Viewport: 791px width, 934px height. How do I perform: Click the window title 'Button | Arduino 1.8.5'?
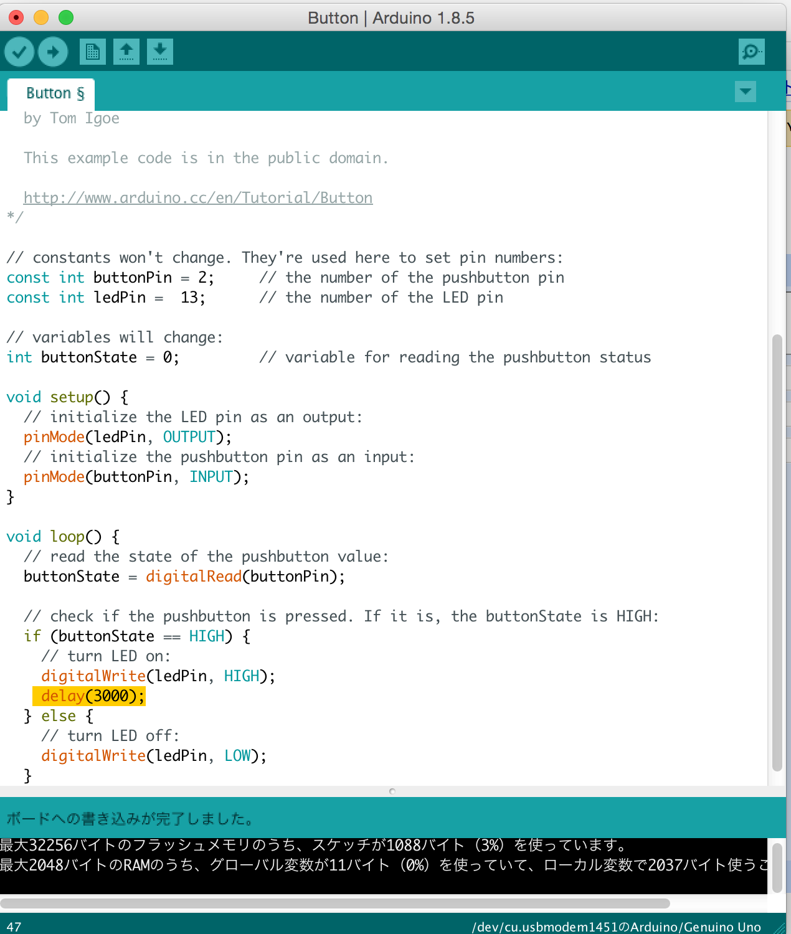point(391,17)
